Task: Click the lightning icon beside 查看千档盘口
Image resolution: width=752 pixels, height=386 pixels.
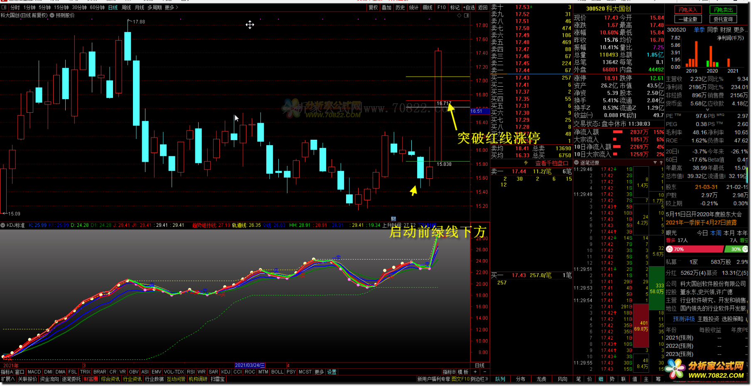Action: 526,163
